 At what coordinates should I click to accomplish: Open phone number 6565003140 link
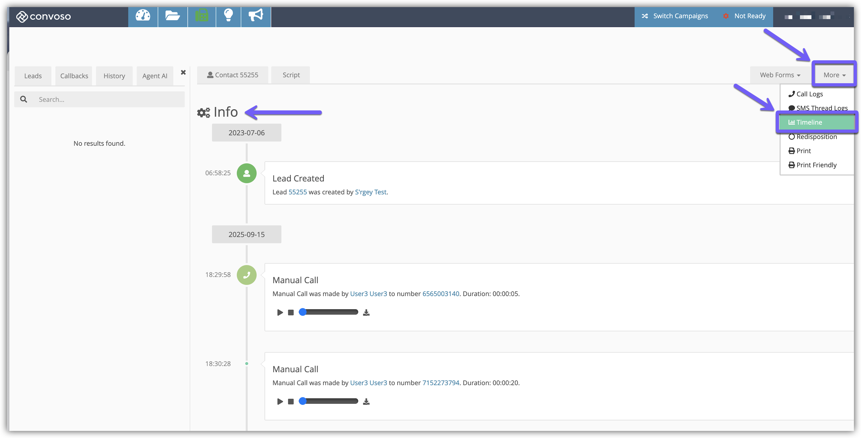point(441,294)
